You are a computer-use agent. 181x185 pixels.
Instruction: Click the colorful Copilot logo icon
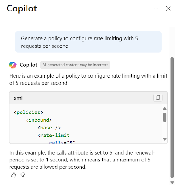[13, 65]
